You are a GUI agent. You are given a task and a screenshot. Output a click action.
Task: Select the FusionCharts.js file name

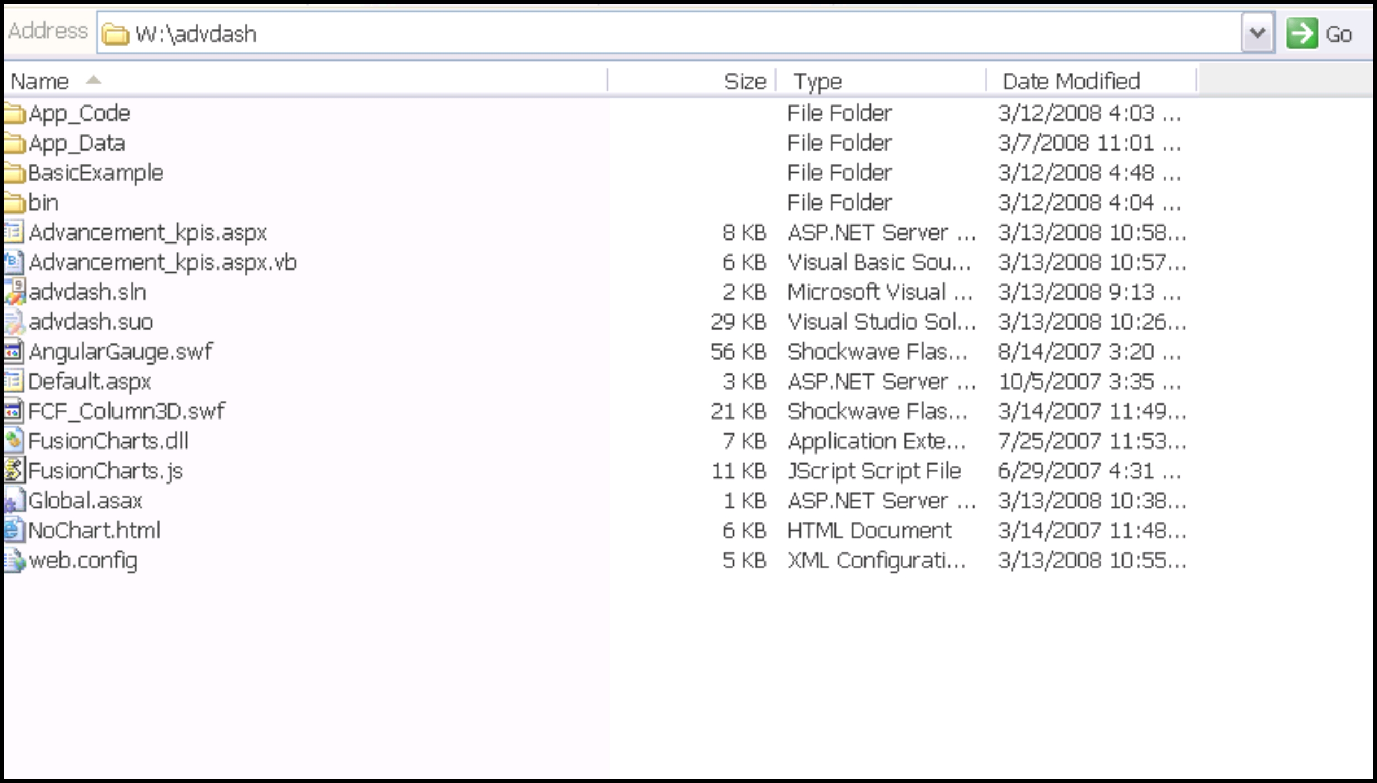point(106,472)
